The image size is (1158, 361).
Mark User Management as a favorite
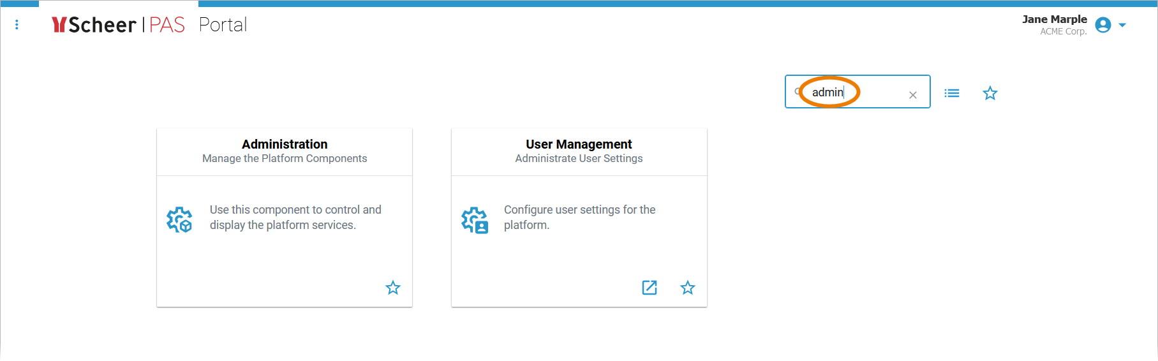(687, 288)
